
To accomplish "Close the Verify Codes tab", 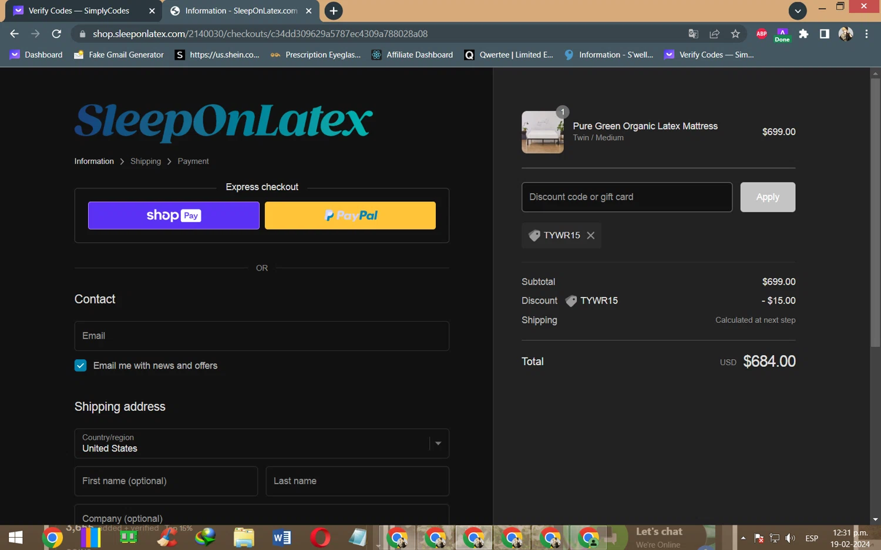I will coord(152,11).
